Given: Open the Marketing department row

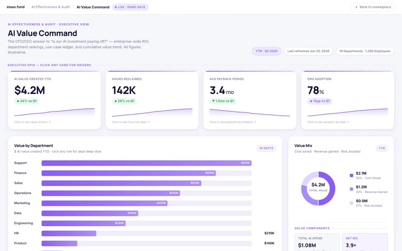Looking at the screenshot, I should point(144,203).
